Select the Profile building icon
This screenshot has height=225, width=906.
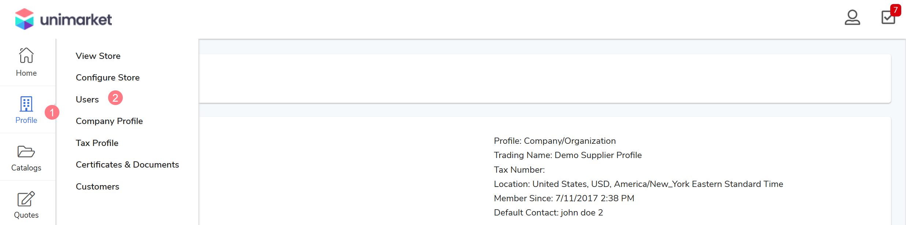26,104
